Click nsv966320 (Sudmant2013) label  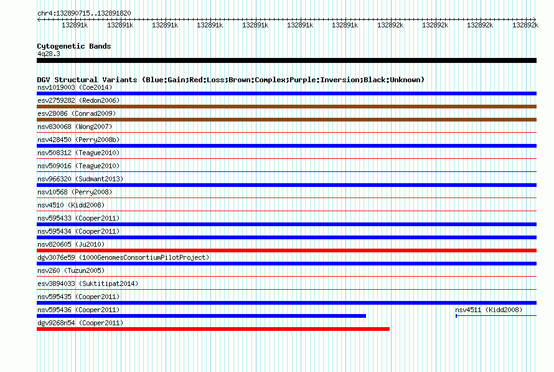pos(80,179)
